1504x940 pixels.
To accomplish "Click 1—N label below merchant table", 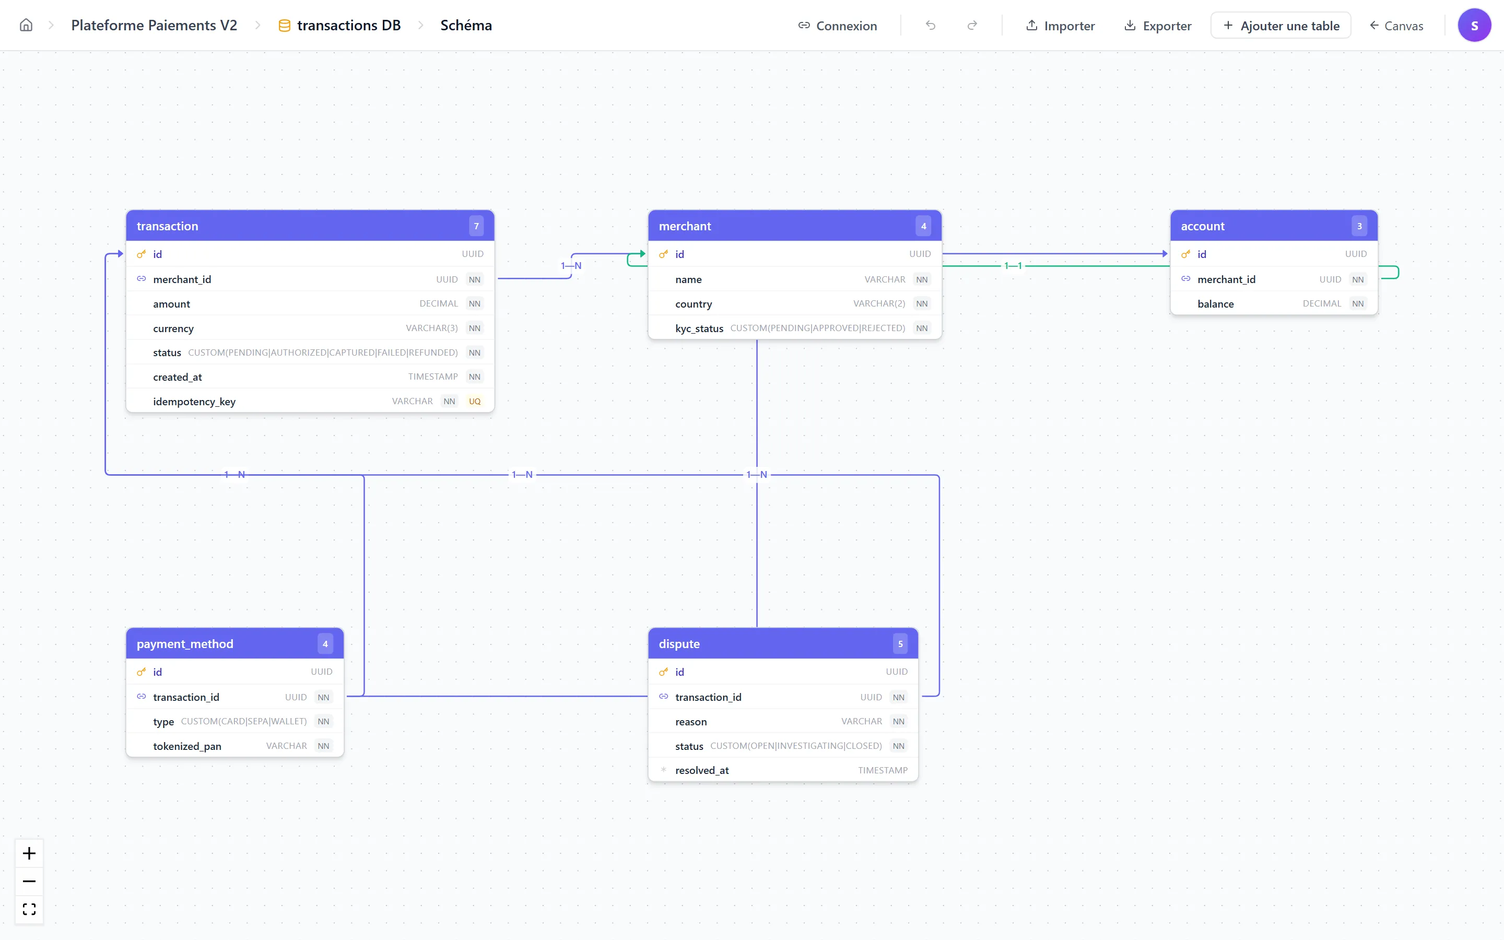I will [x=757, y=474].
